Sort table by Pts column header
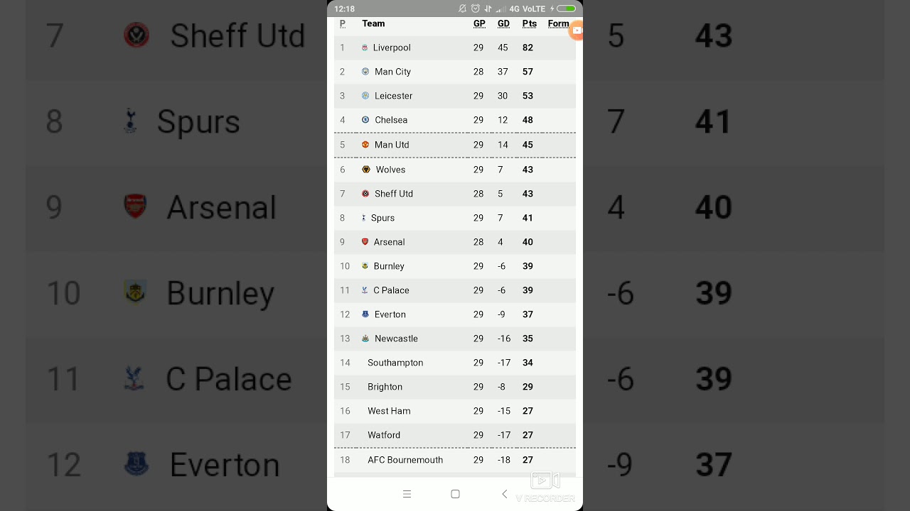 (x=530, y=23)
